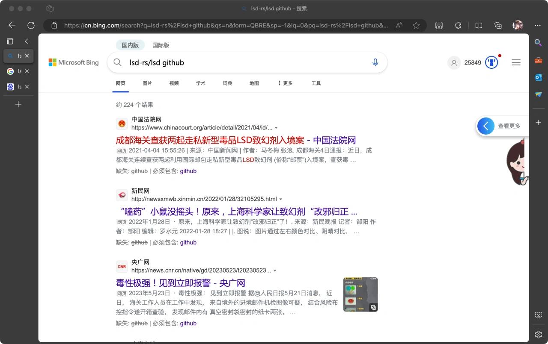Open the sidebar Search icon
The width and height of the screenshot is (548, 344).
pyautogui.click(x=539, y=42)
